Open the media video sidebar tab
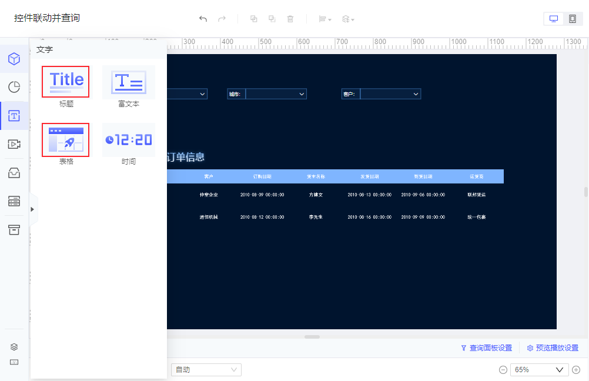 pyautogui.click(x=14, y=144)
